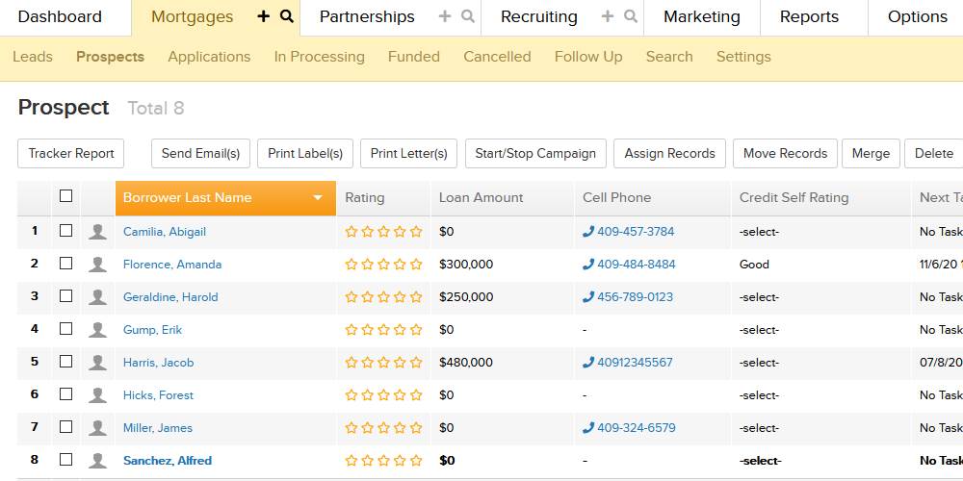
Task: Open the Harris, Jacob borrower link
Action: point(159,363)
